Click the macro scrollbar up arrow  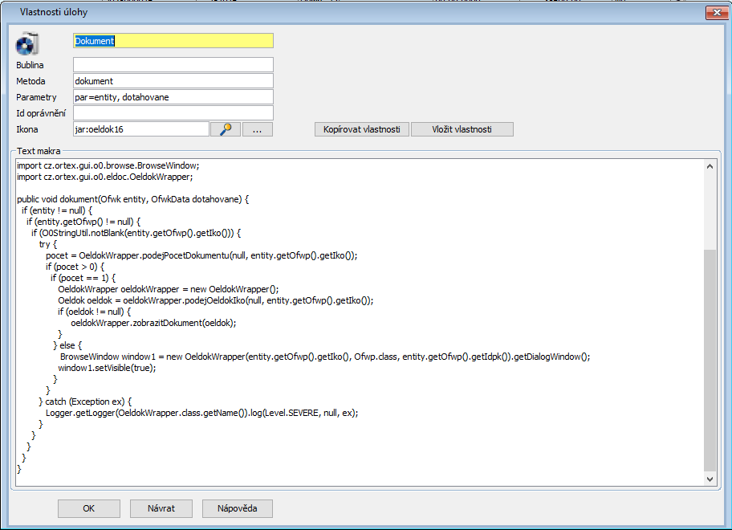(709, 165)
